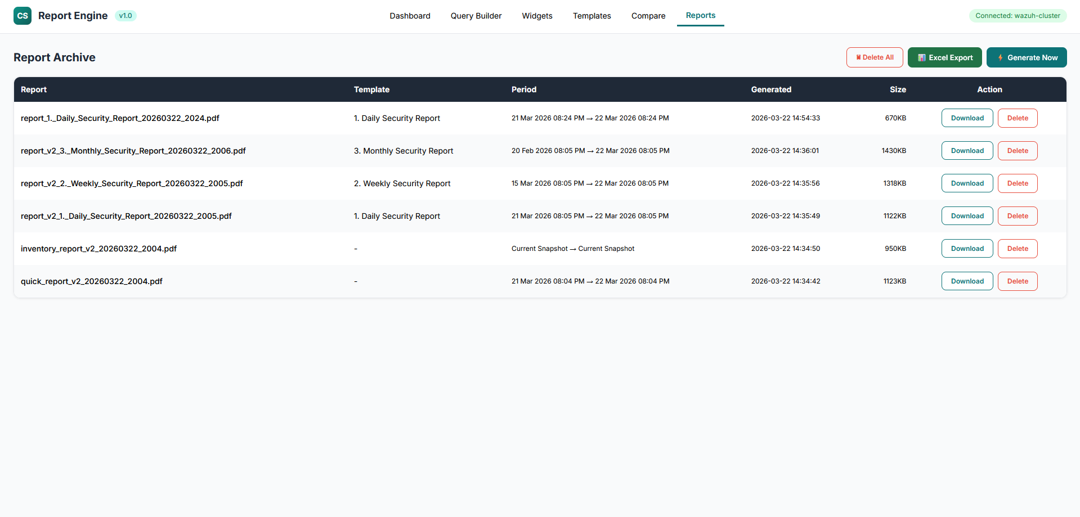Screen dimensions: 1080x517
Task: Click the CS Report Engine logo icon
Action: tap(23, 16)
